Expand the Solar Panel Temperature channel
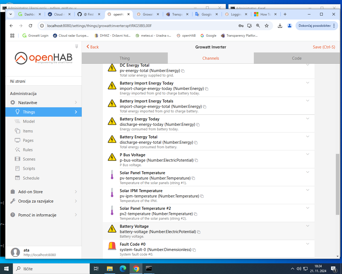This screenshot has height=274, width=342. (x=308, y=172)
